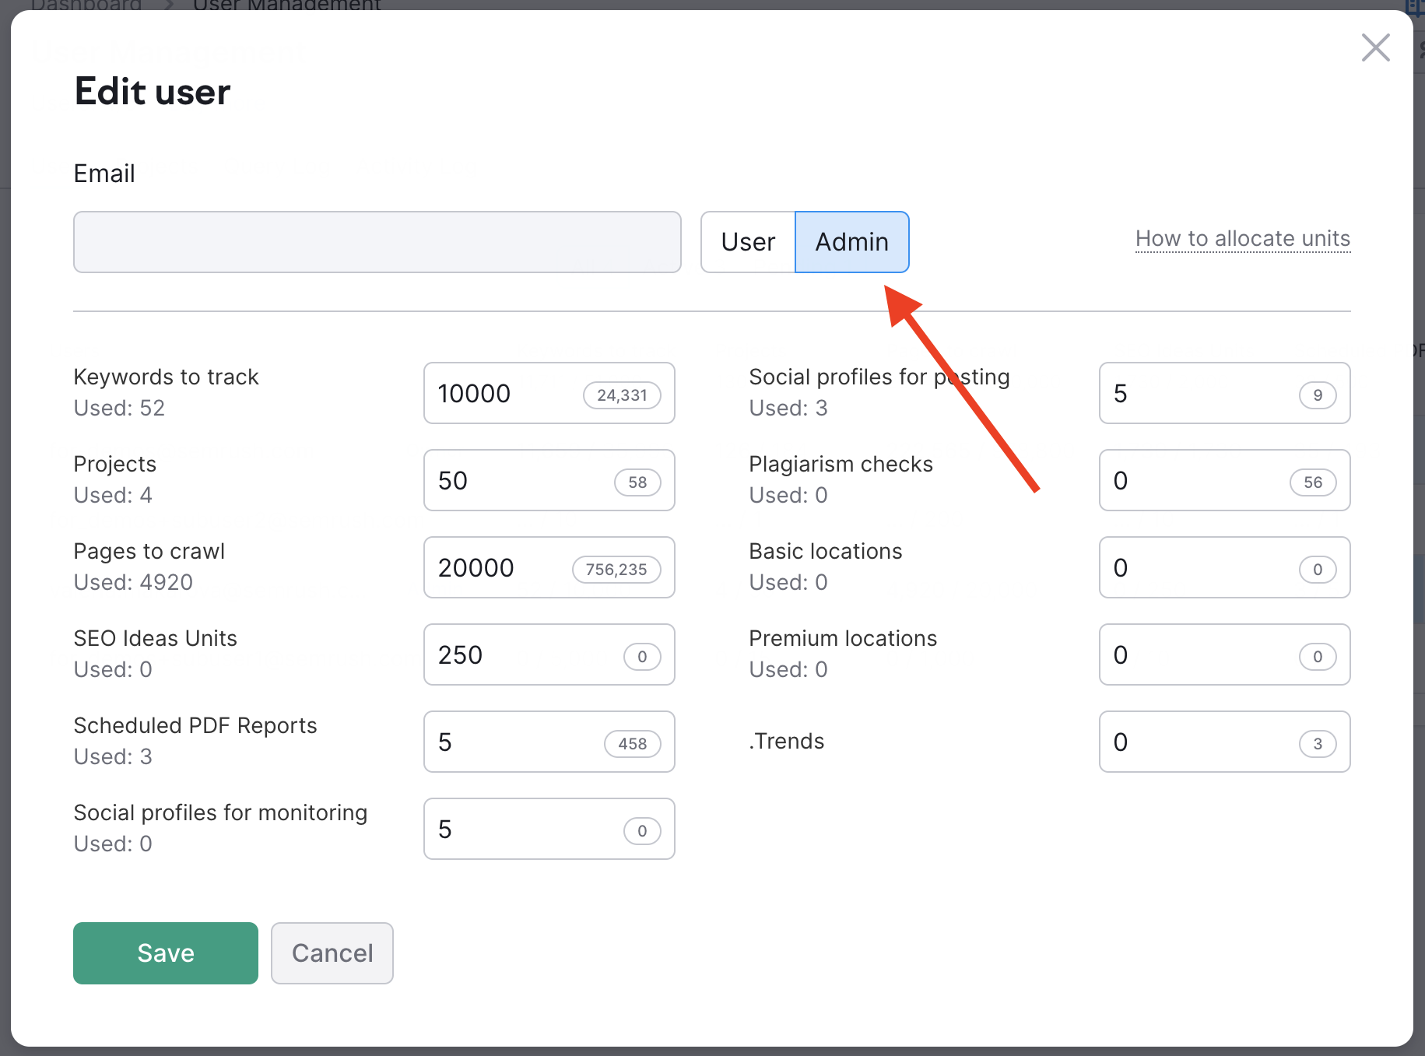Select the User role toggle
Image resolution: width=1425 pixels, height=1056 pixels.
coord(748,242)
